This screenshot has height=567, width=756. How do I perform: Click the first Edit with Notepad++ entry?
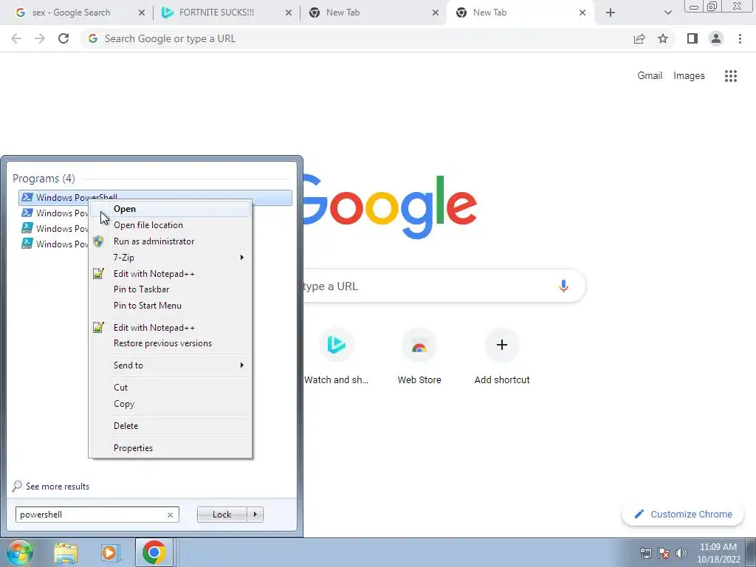click(171, 273)
